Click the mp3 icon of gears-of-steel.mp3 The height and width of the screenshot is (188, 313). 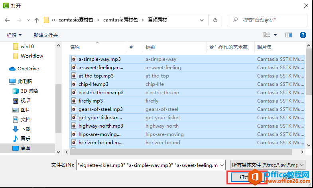[74, 109]
